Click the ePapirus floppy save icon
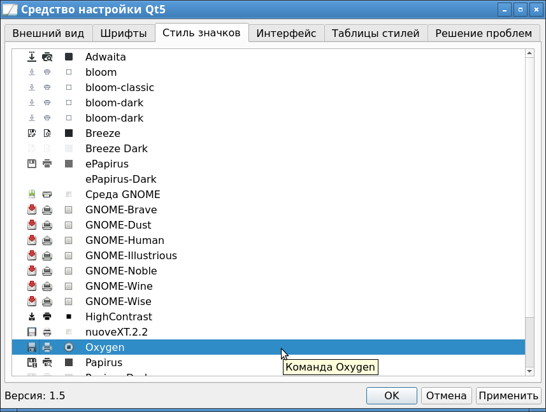Viewport: 546px width, 412px height. (32, 164)
